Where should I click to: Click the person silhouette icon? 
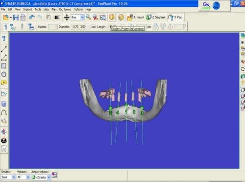4,140
